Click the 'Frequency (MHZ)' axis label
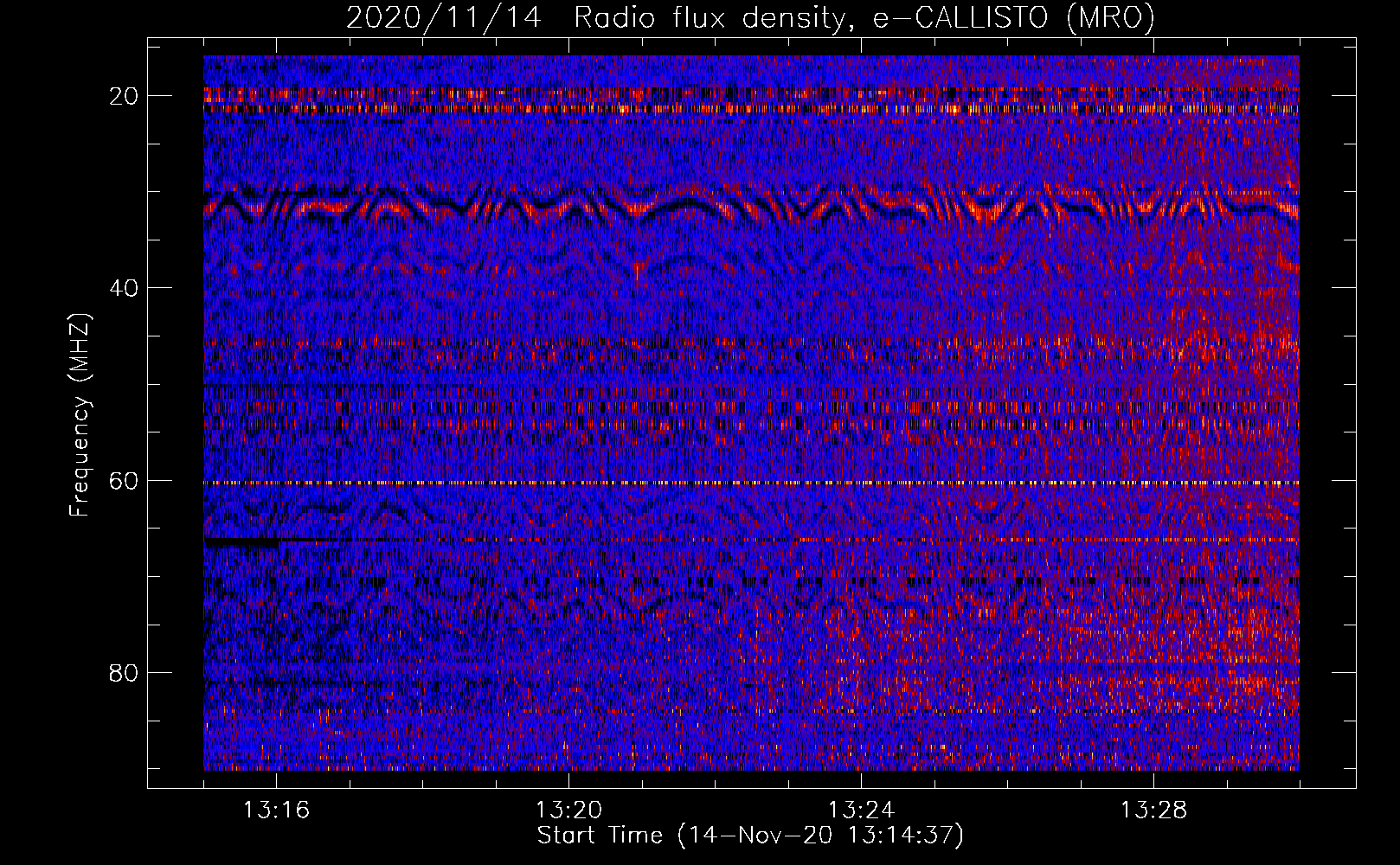This screenshot has height=865, width=1400. (x=80, y=415)
